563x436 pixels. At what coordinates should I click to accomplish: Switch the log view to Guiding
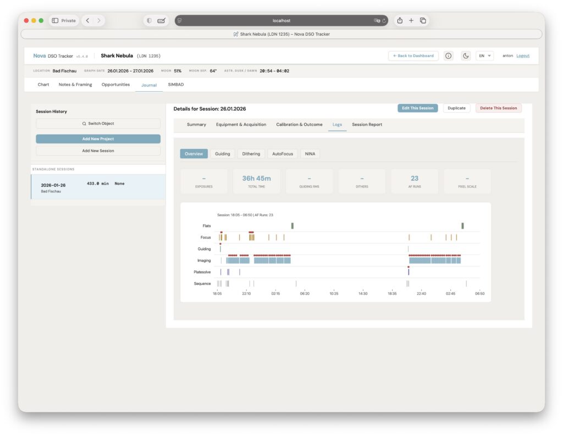click(x=222, y=154)
